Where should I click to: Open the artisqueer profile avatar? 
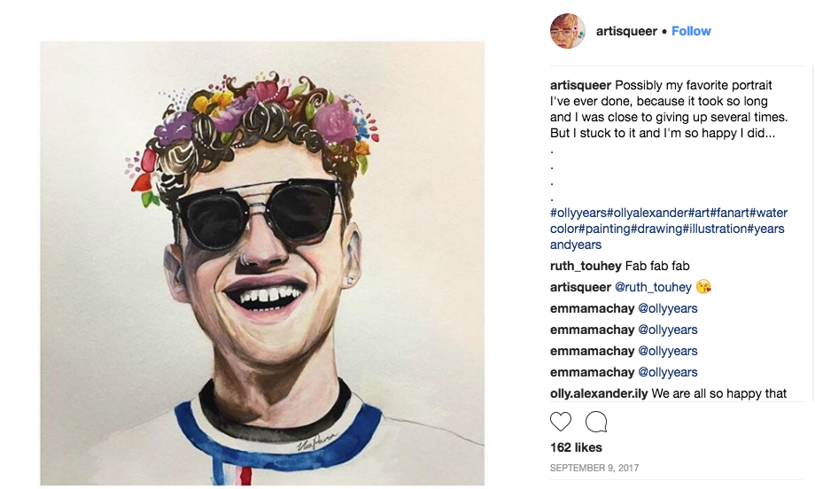pyautogui.click(x=567, y=31)
